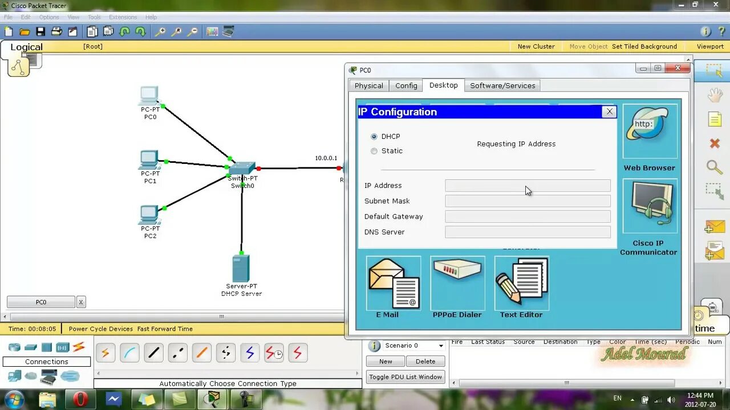This screenshot has width=730, height=410.
Task: Choose the Copper Straight-Through cable
Action: click(x=153, y=353)
